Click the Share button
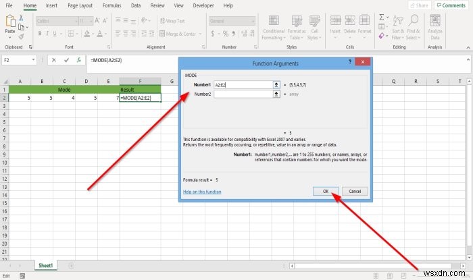This screenshot has width=473, height=280. click(x=420, y=5)
